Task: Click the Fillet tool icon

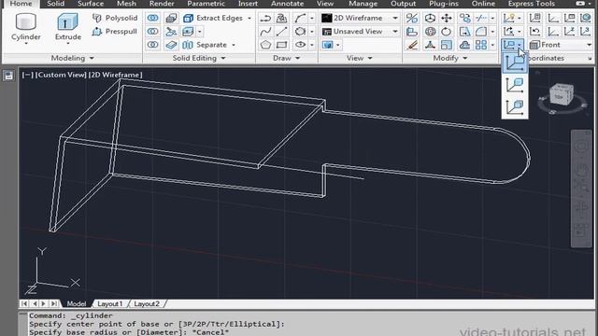Action: 481,31
